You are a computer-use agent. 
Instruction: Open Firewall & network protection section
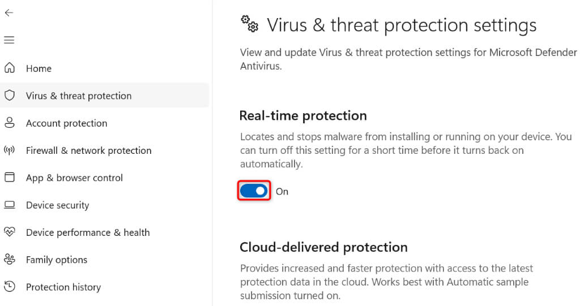pyautogui.click(x=88, y=150)
